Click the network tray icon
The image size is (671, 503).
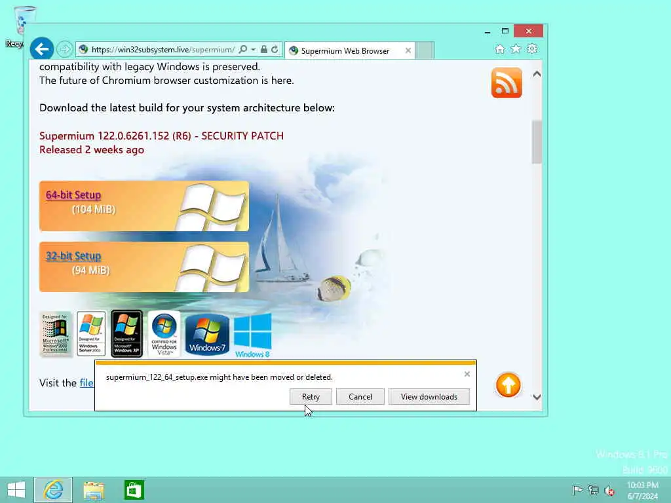click(x=593, y=490)
